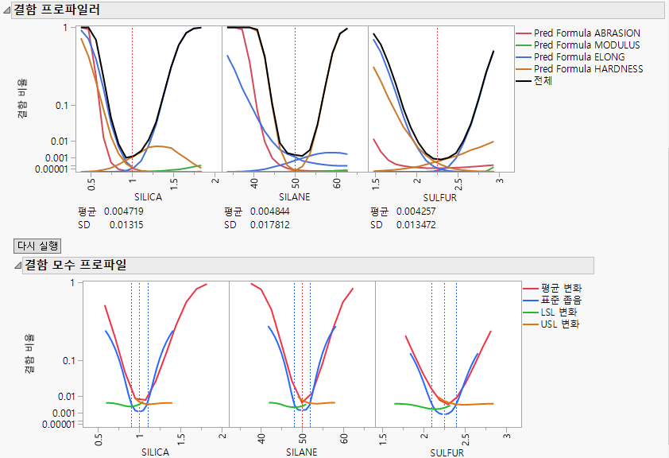Click the SULFUR 평균 value 0.004257
This screenshot has width=669, height=458.
[416, 212]
